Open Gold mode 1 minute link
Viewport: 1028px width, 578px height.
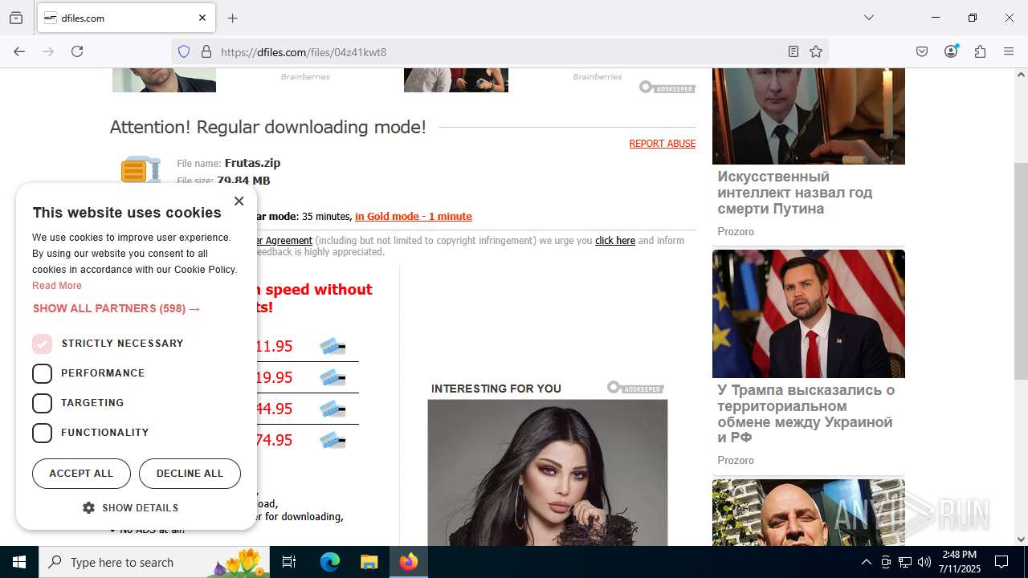click(x=414, y=217)
